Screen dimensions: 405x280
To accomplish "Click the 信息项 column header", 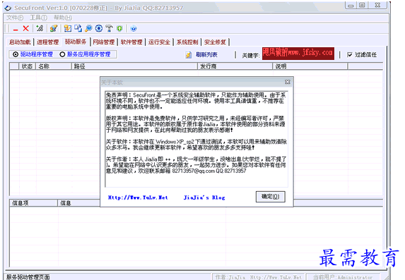I will pyautogui.click(x=33, y=203).
